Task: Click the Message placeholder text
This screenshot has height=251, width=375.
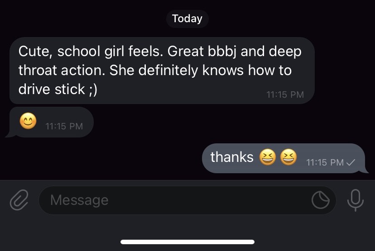Action: 79,200
